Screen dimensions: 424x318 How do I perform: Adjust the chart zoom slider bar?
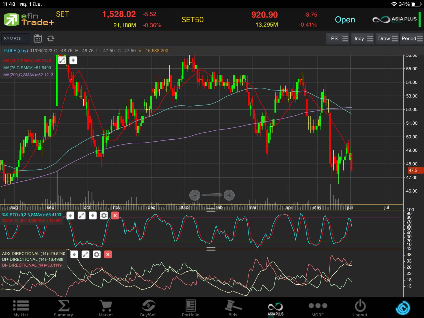coord(212,195)
